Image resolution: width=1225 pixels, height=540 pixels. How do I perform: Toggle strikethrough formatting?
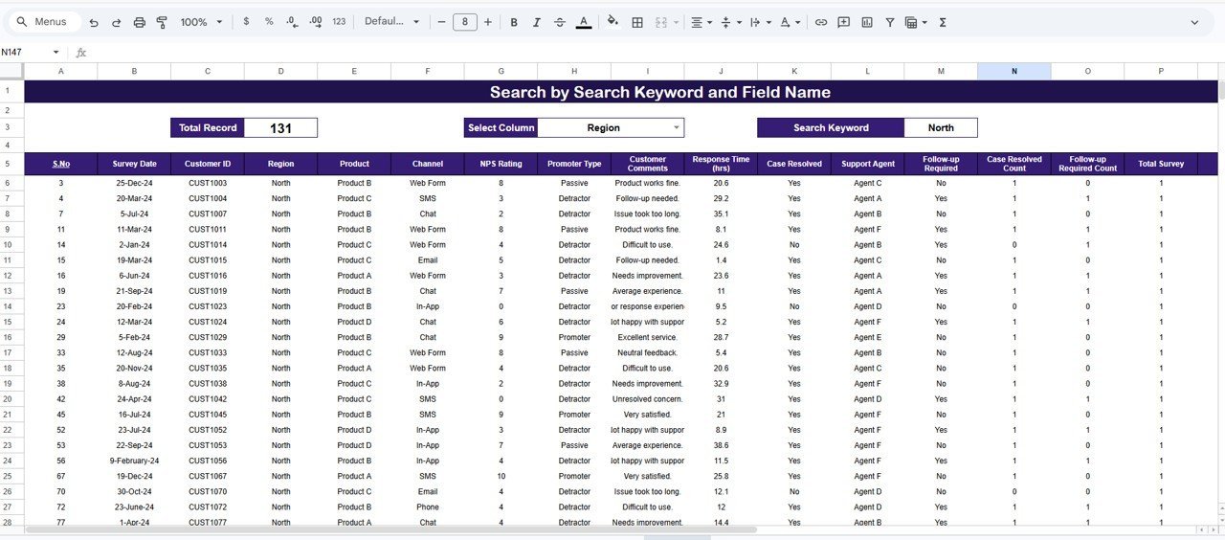pos(560,22)
